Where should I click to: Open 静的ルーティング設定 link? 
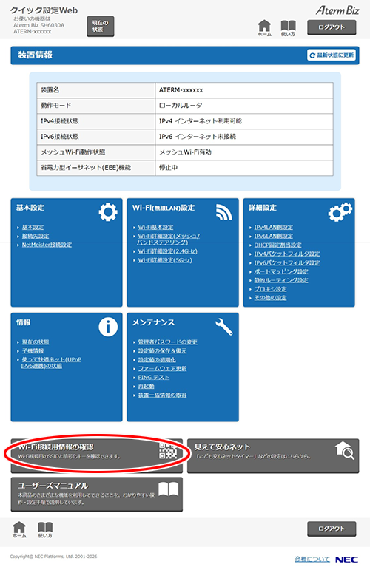pos(281,280)
